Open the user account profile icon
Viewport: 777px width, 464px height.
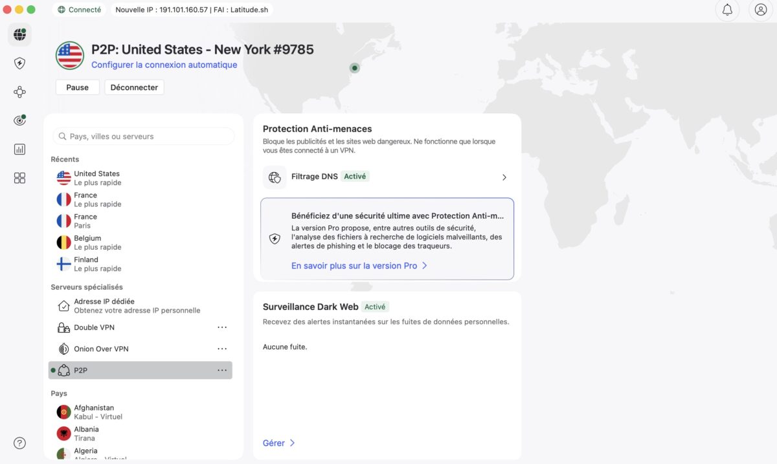click(x=760, y=10)
